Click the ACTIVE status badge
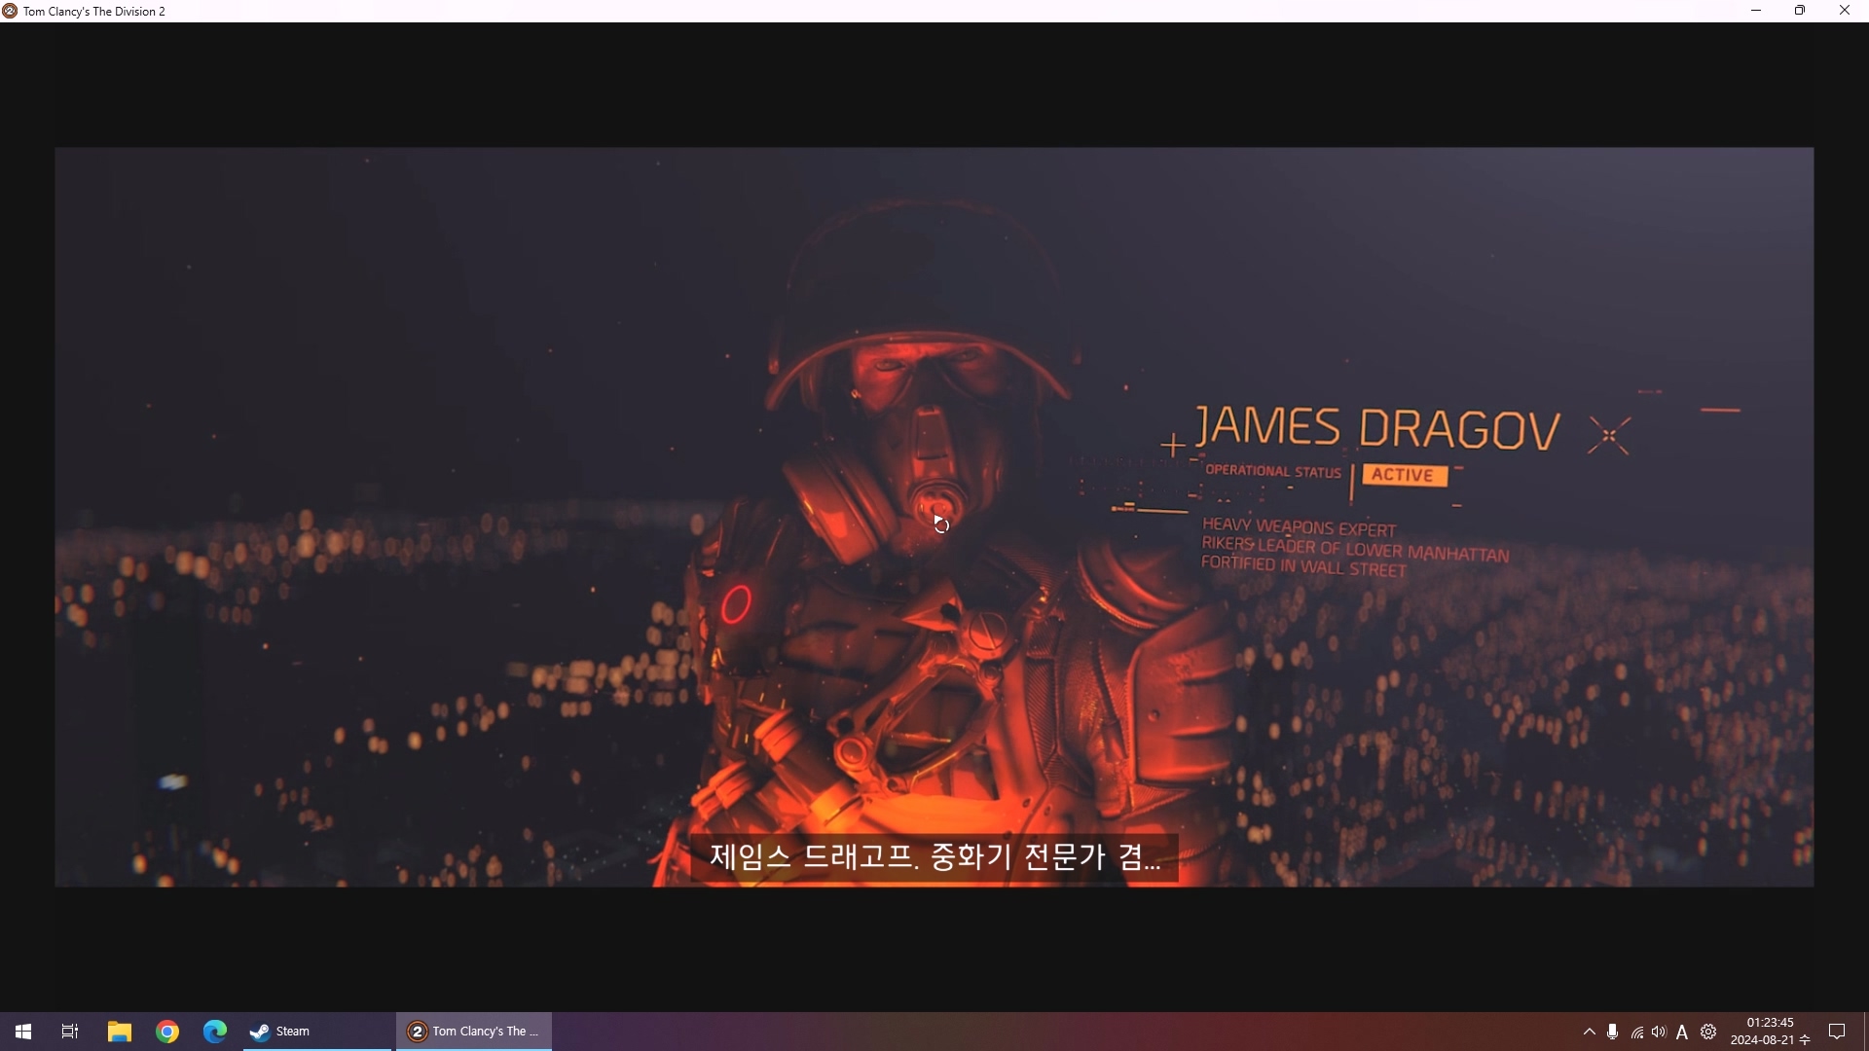This screenshot has height=1051, width=1869. [1404, 475]
